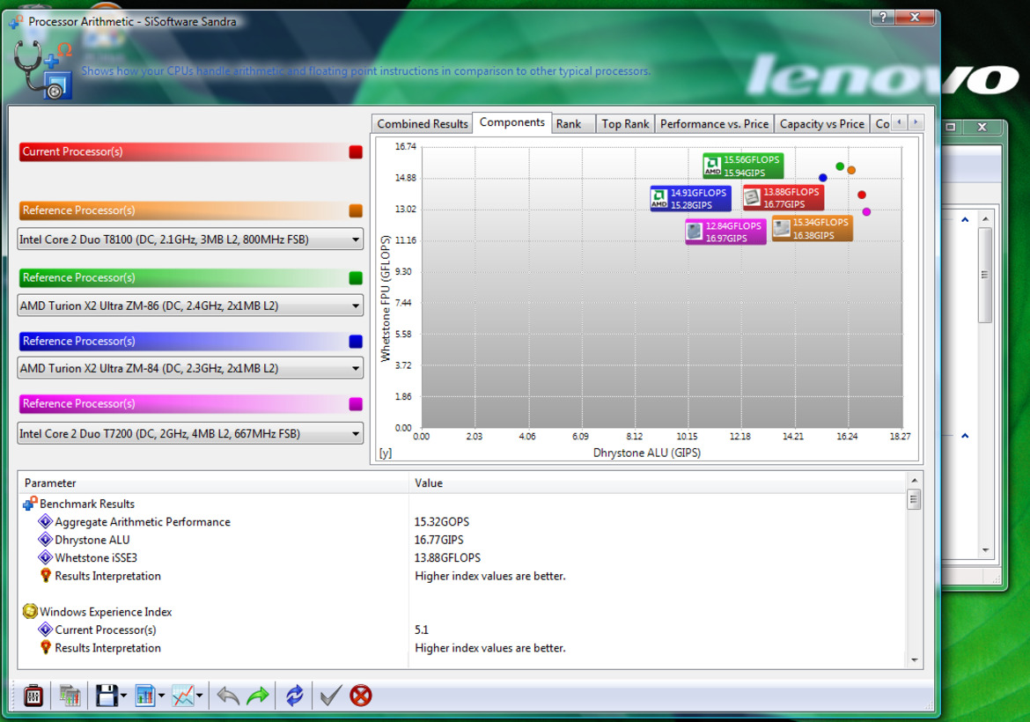Click the tab strip scroll-left arrow

[x=900, y=122]
